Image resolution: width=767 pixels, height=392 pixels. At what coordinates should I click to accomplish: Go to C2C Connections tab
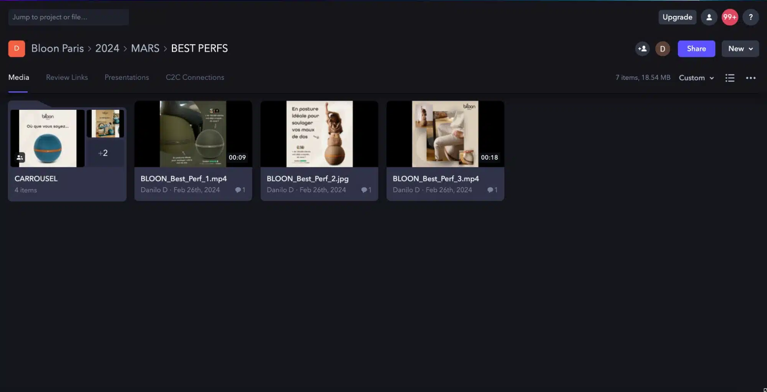point(195,77)
